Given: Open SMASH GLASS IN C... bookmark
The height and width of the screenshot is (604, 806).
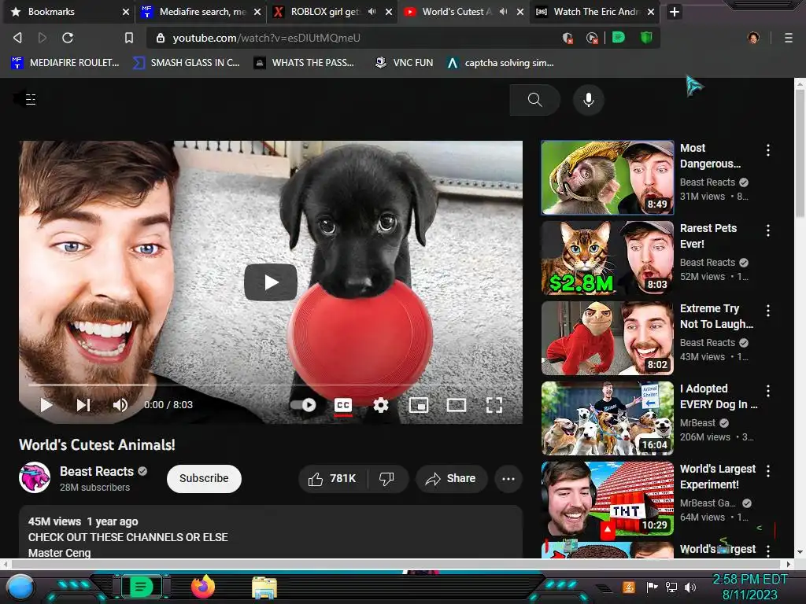Looking at the screenshot, I should click(187, 63).
